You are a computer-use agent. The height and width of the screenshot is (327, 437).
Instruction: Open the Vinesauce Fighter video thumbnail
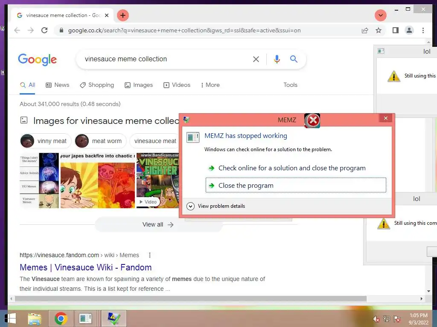click(157, 181)
